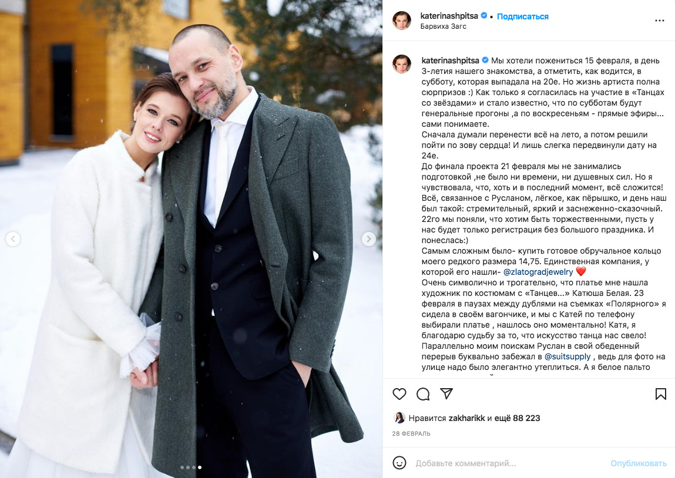Click the header profile avatar
Screen dimensions: 675x478
click(x=402, y=20)
